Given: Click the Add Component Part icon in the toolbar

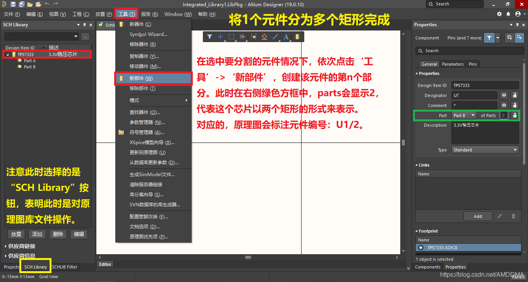Looking at the screenshot, I should click(x=297, y=37).
